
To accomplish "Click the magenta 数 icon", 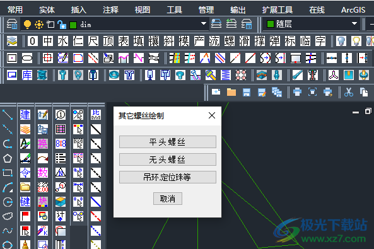I will click(43, 173).
